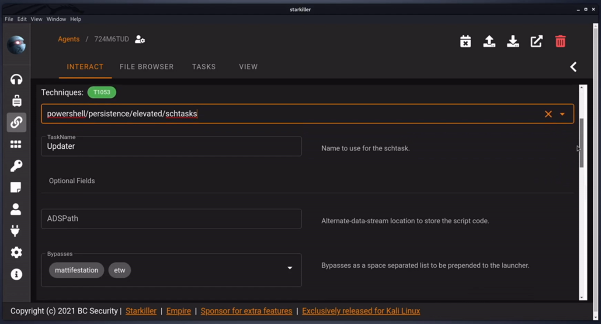Switch to the VIEW tab

click(248, 67)
